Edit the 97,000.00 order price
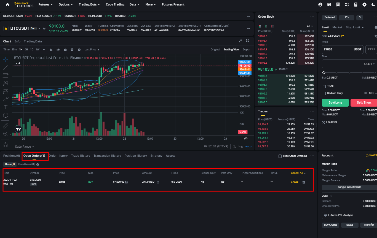This screenshot has height=238, width=377. click(127, 182)
